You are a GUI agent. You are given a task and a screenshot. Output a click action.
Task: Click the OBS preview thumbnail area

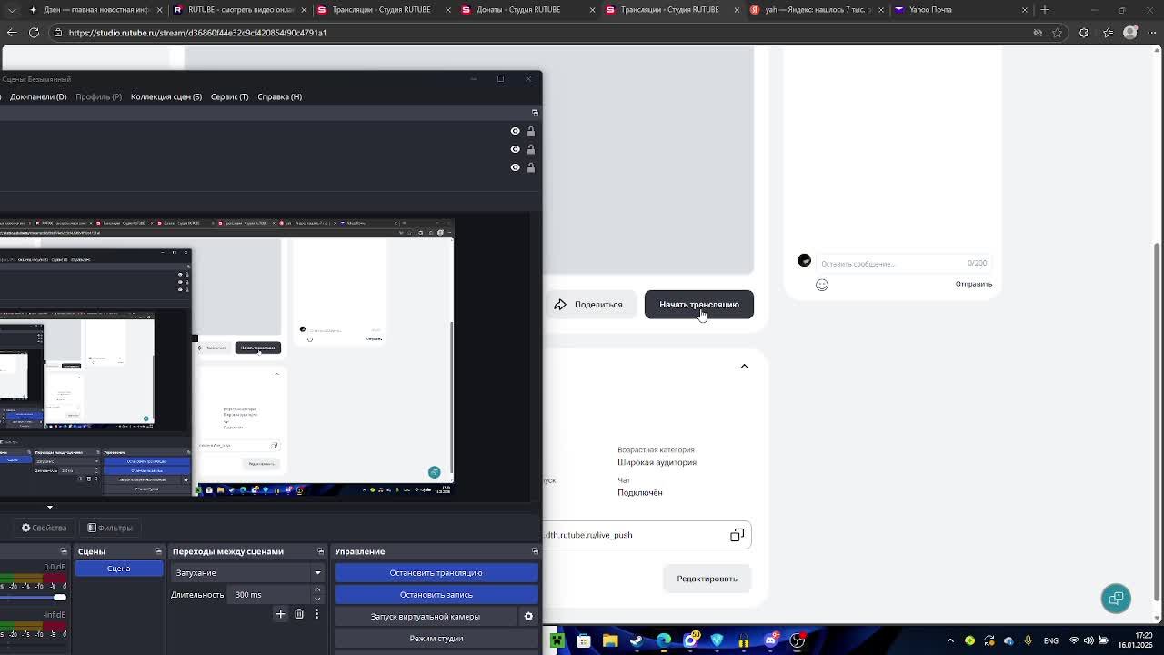(226, 358)
